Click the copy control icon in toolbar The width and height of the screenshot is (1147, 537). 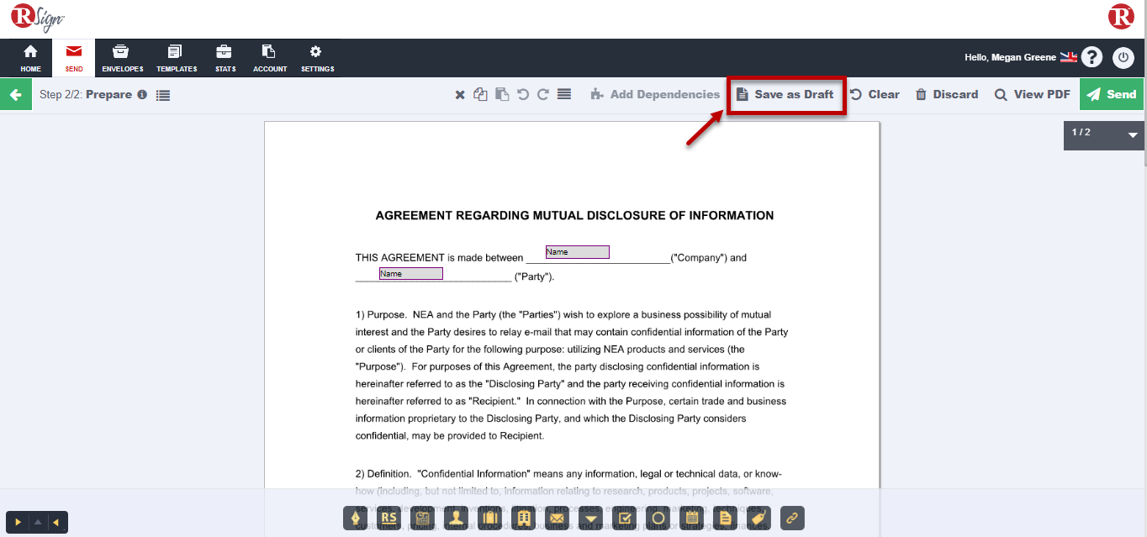(480, 95)
